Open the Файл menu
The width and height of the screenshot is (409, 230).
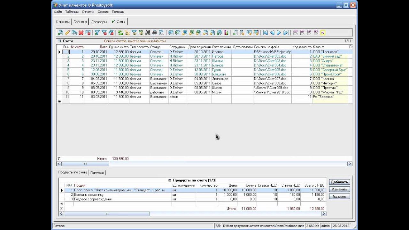58,12
